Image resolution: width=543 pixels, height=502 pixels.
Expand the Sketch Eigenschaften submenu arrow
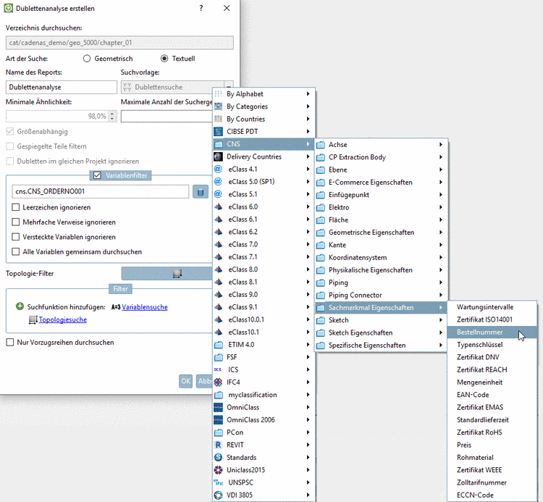[x=441, y=332]
